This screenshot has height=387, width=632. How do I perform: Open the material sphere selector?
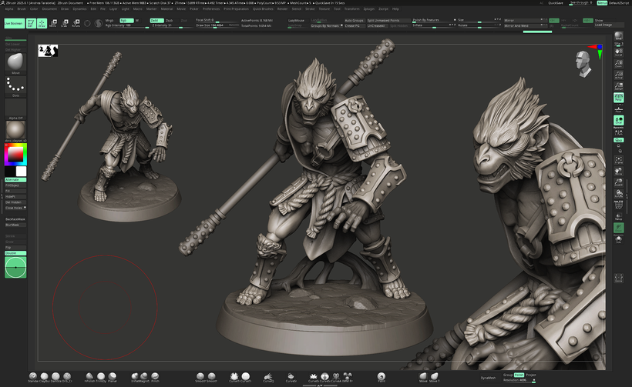(x=15, y=128)
